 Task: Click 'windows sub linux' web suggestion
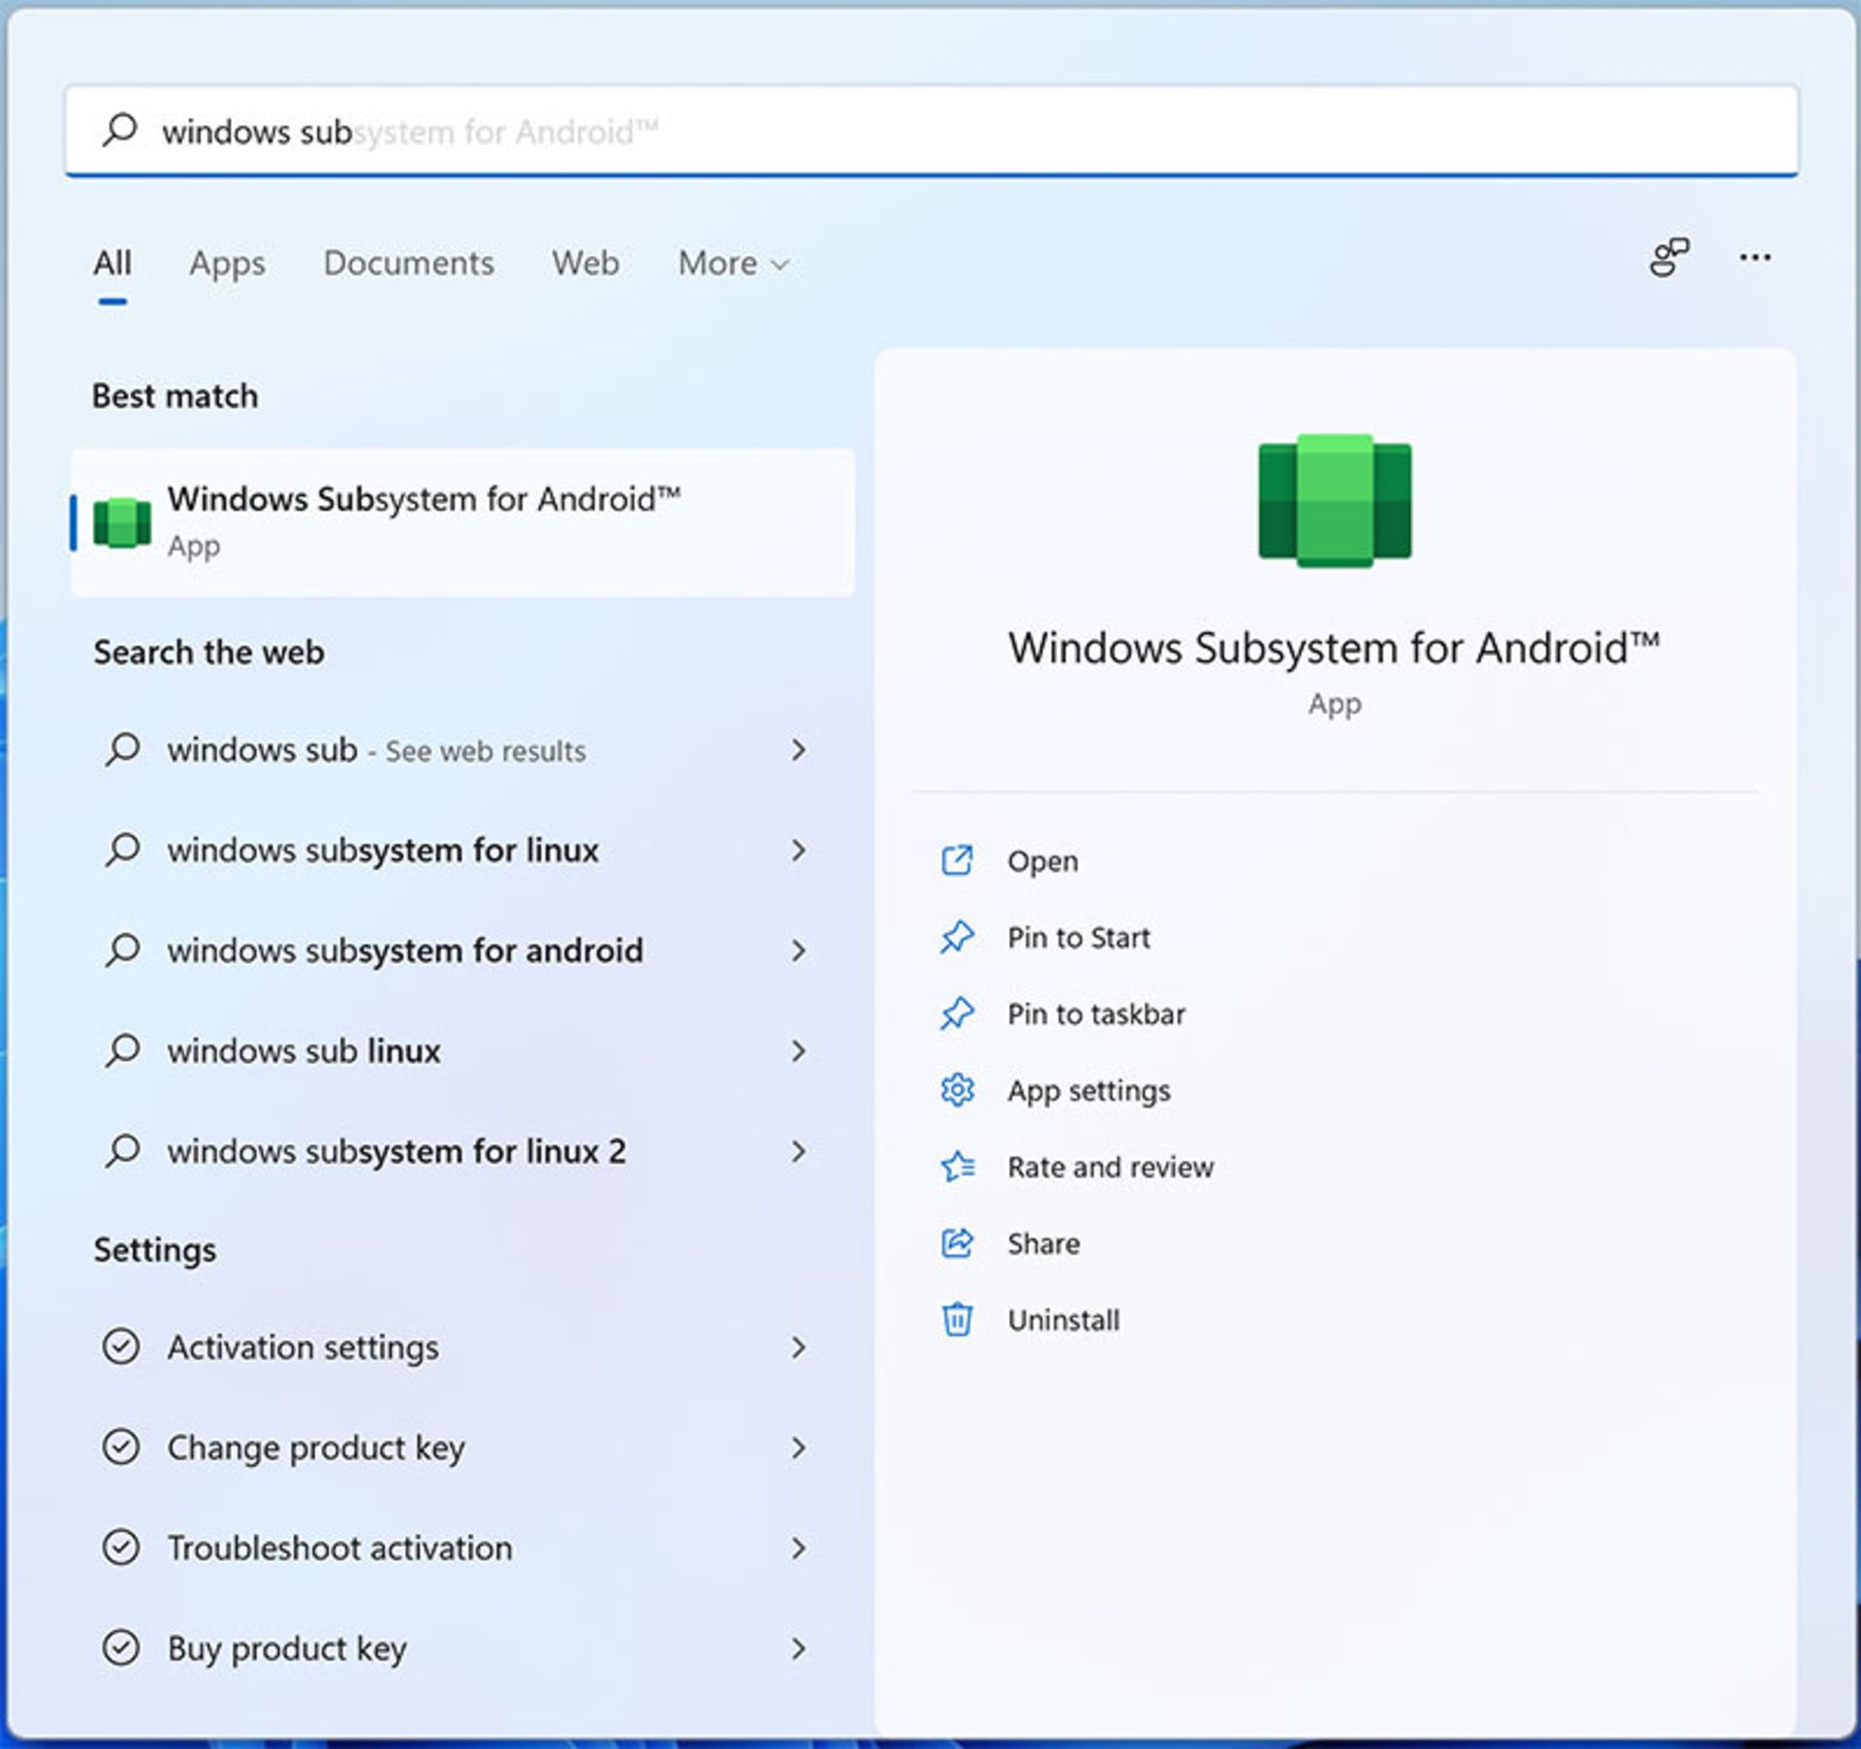coord(303,1051)
